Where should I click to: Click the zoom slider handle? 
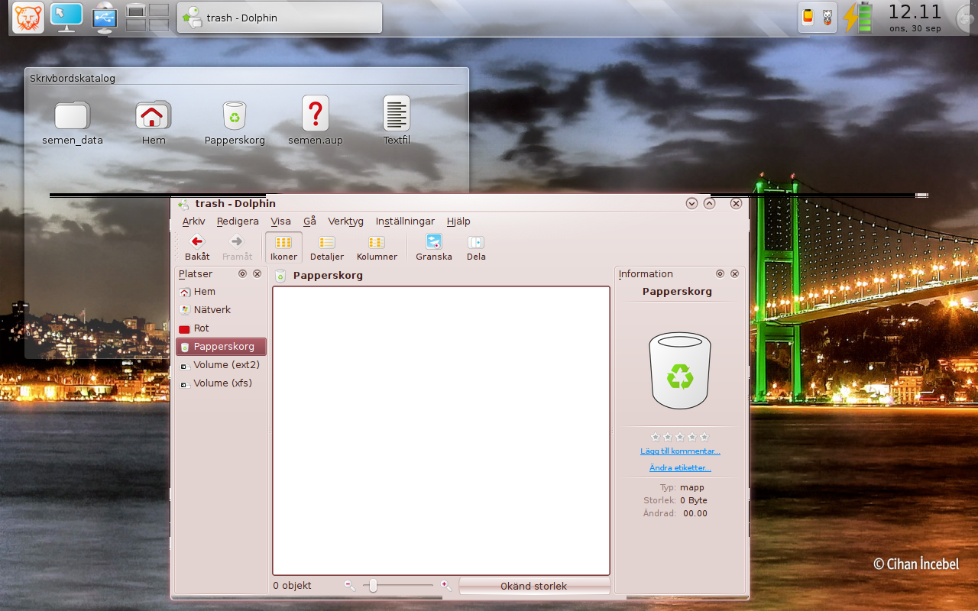point(373,586)
